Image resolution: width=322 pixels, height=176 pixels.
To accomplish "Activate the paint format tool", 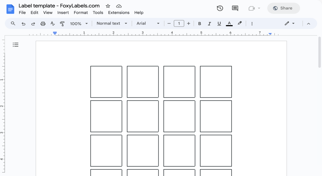I will (x=62, y=24).
